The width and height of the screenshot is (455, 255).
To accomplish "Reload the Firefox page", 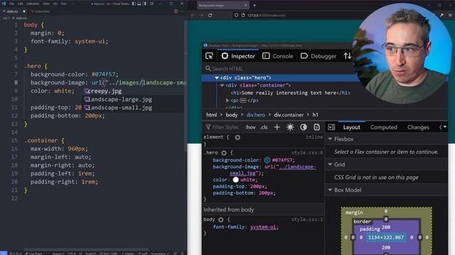I will (210, 16).
